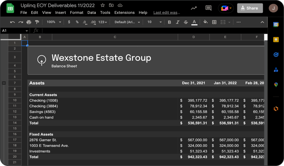The height and width of the screenshot is (166, 284).
Task: Toggle italic text formatting
Action: pyautogui.click(x=178, y=22)
